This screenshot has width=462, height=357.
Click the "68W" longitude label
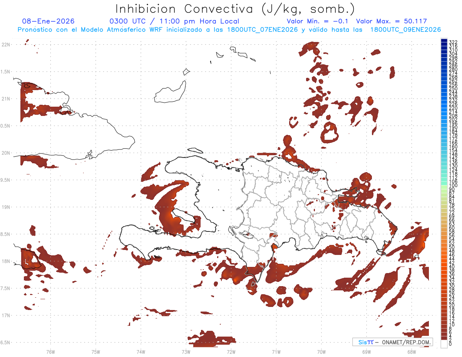click(412, 352)
